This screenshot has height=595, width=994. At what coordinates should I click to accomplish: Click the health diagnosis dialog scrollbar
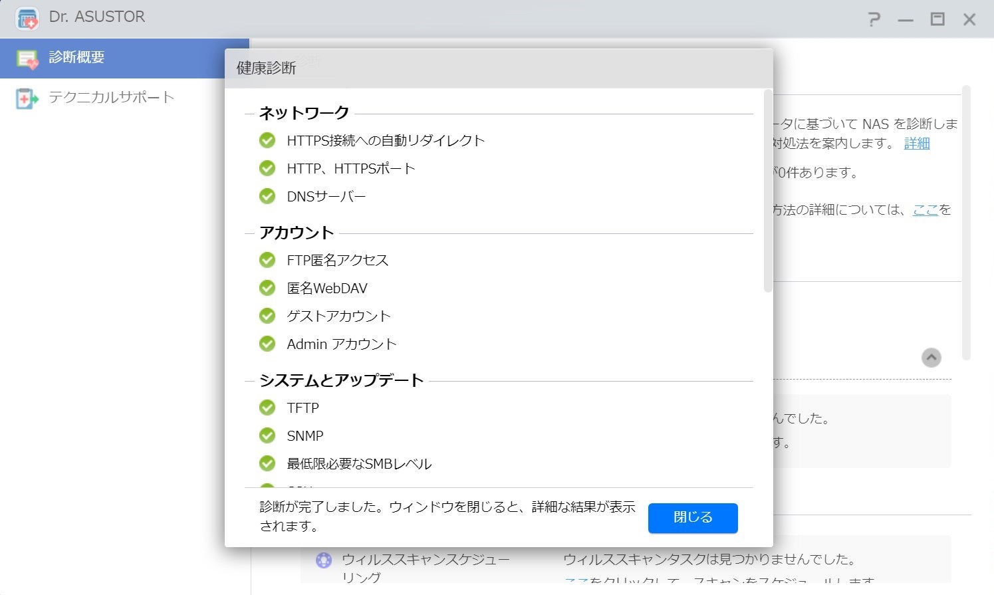tap(767, 191)
